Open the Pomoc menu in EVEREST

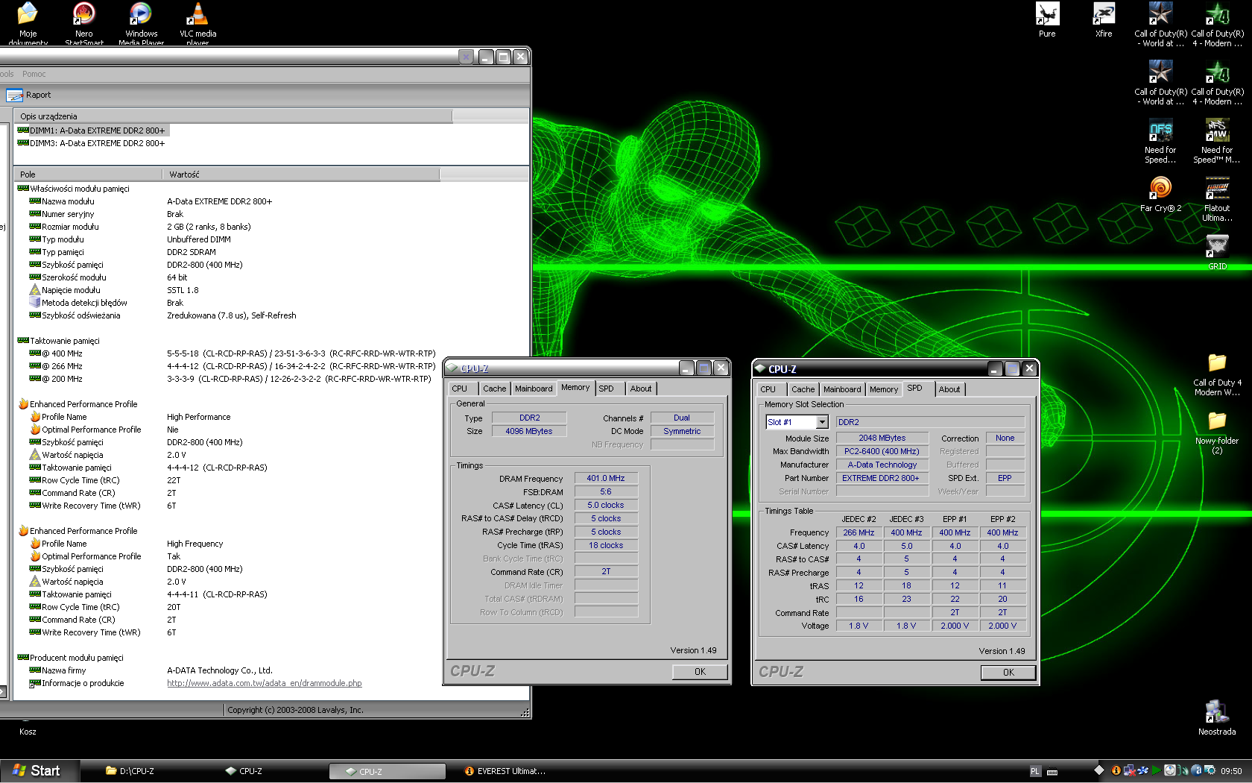click(x=34, y=74)
